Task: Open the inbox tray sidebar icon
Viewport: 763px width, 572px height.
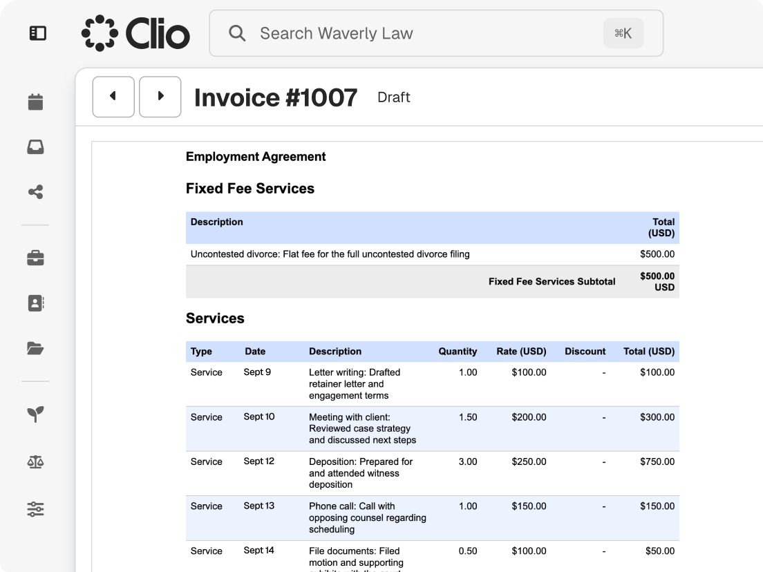Action: pyautogui.click(x=35, y=147)
